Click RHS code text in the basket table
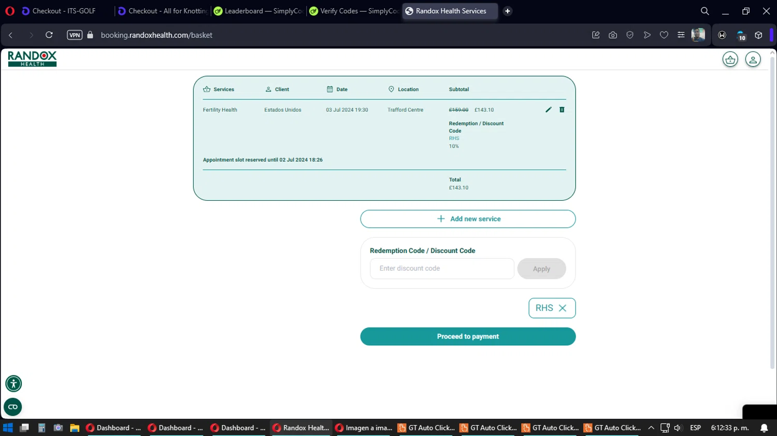The height and width of the screenshot is (436, 777). [x=454, y=139]
